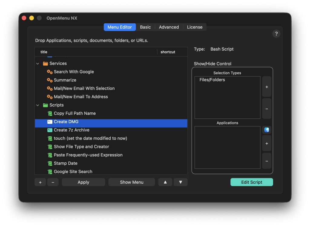Click script icon beside Show File Type and Creator

(x=50, y=147)
